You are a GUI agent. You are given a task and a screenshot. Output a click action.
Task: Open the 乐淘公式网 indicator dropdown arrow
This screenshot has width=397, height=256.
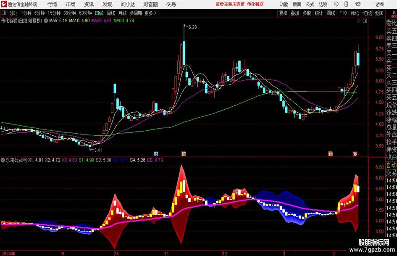point(3,160)
